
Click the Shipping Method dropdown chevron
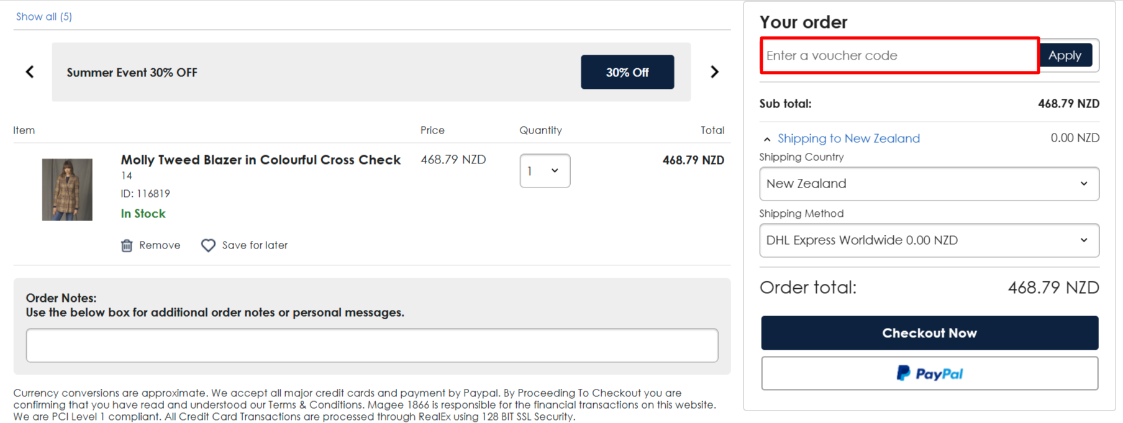(1084, 240)
